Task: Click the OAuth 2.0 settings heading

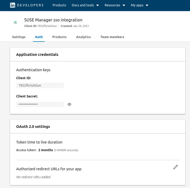Action: 33,127
